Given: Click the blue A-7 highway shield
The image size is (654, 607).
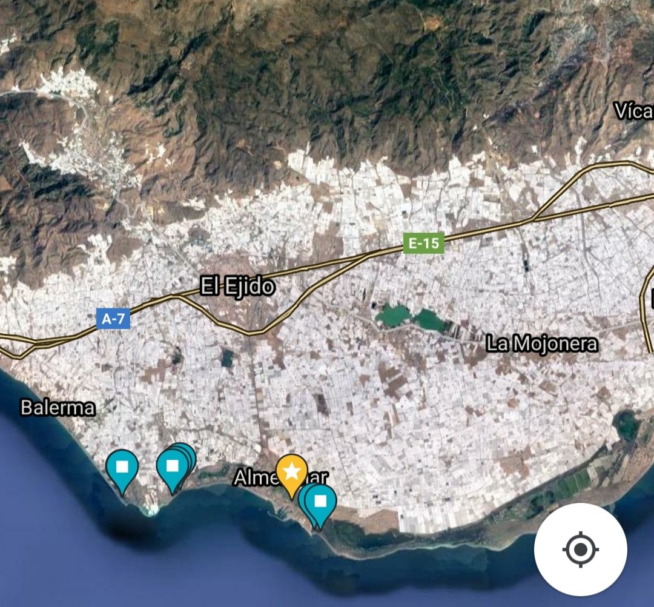Looking at the screenshot, I should [113, 319].
